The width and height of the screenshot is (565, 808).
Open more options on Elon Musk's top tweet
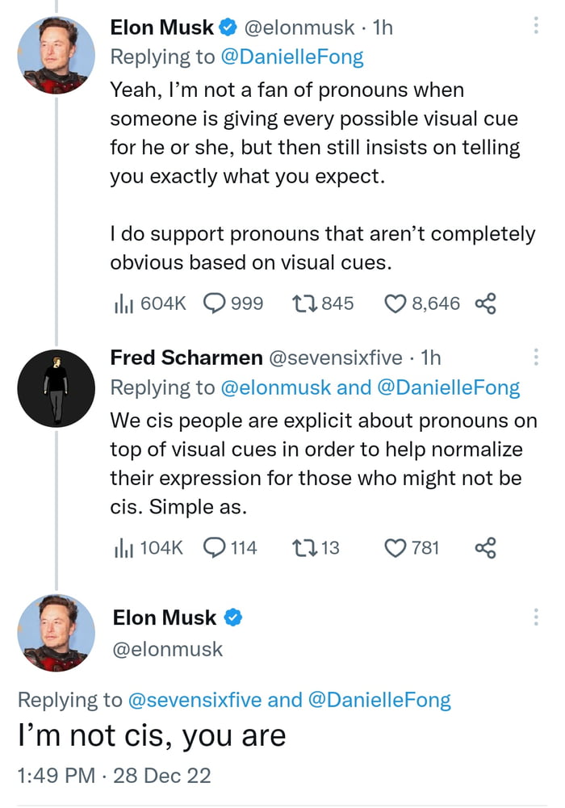tap(536, 25)
